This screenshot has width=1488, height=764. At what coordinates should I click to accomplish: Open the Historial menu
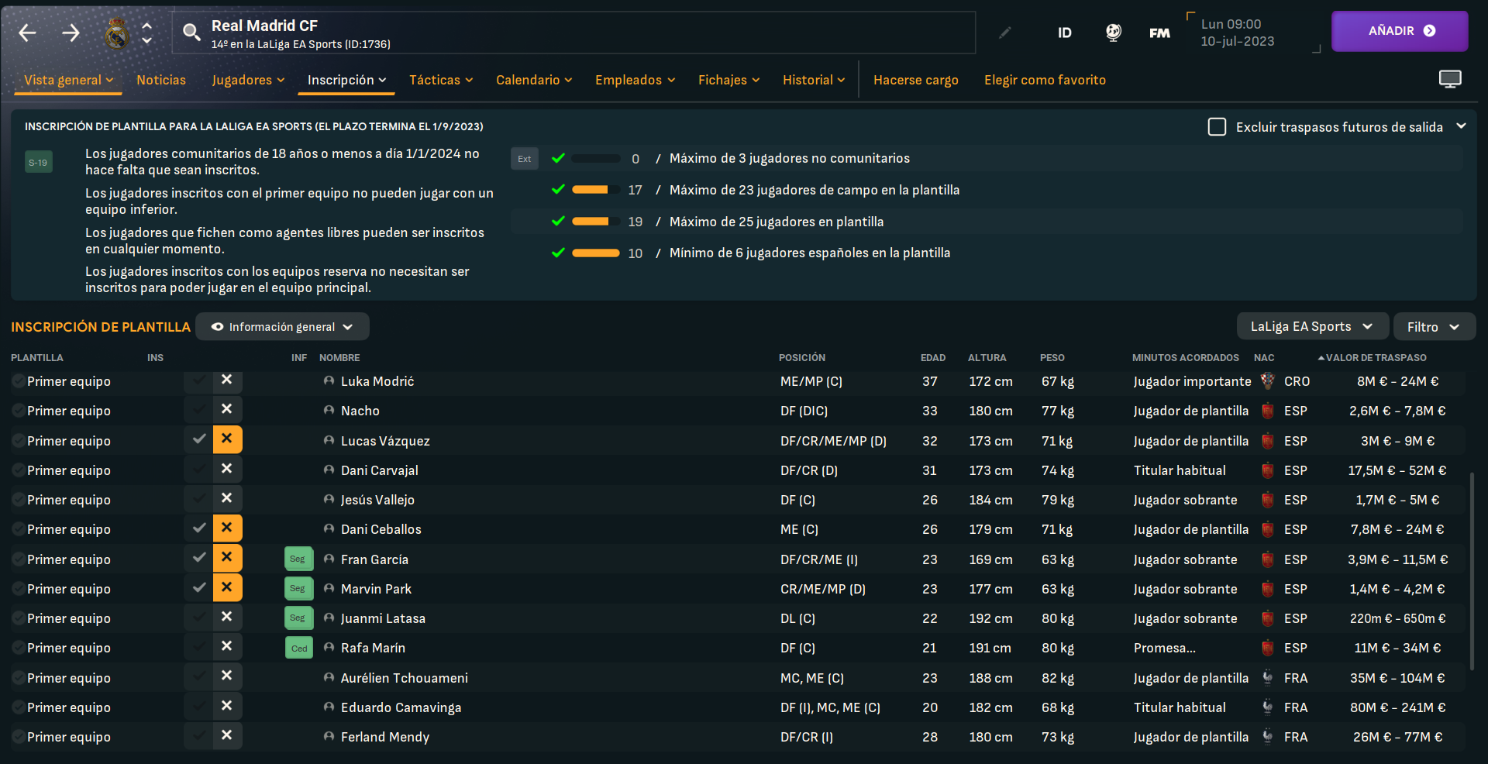(x=814, y=80)
